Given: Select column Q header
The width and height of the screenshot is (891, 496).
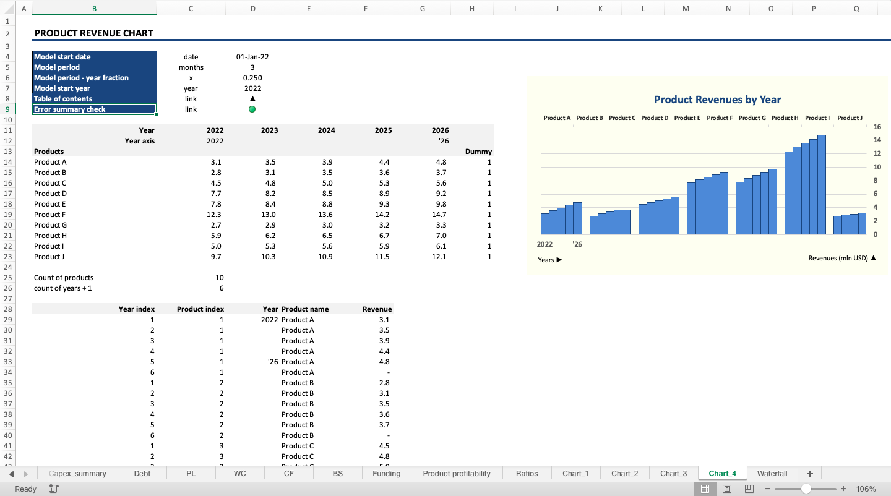Looking at the screenshot, I should coord(856,9).
